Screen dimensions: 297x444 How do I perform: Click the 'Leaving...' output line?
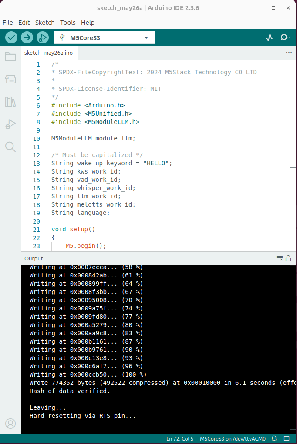click(x=47, y=407)
